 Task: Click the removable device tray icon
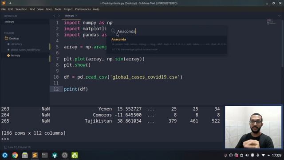252,155
